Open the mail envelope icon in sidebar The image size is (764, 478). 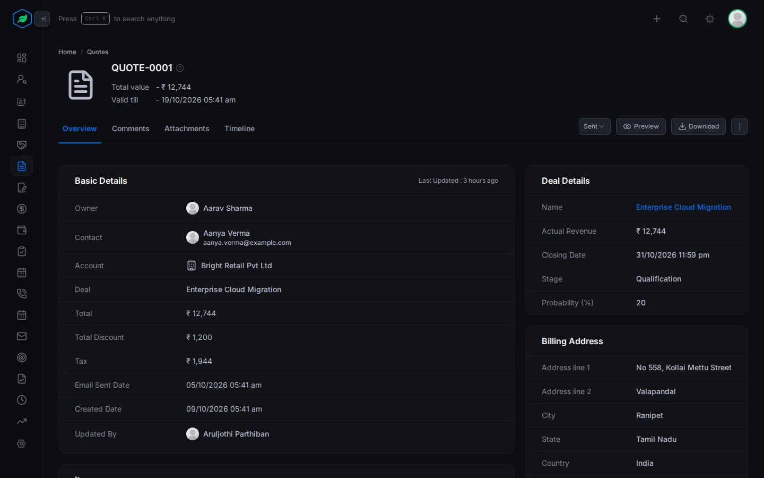22,336
